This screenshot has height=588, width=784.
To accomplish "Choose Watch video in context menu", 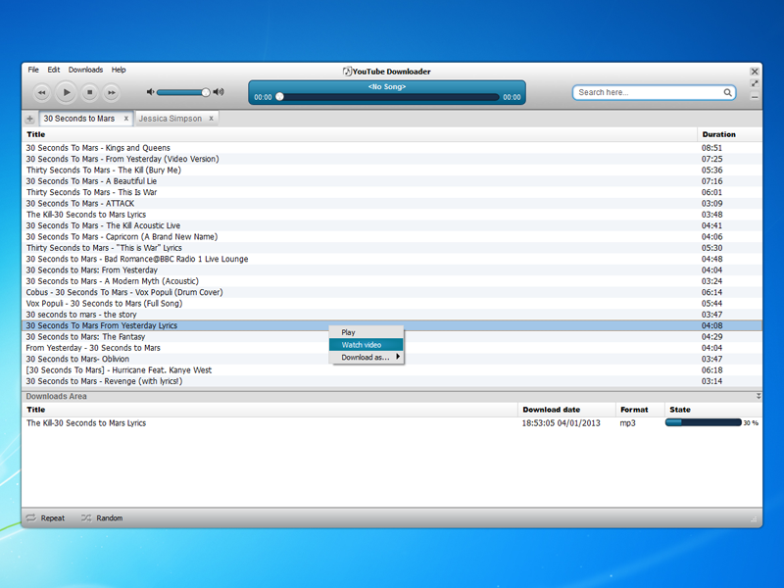I will click(366, 345).
